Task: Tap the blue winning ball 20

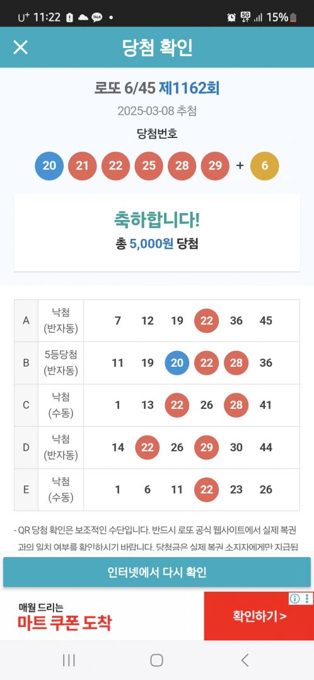Action: (x=49, y=166)
